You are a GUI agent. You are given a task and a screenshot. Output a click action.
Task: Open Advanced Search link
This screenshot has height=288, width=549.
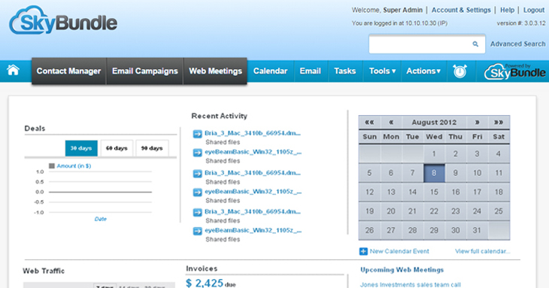pyautogui.click(x=518, y=44)
